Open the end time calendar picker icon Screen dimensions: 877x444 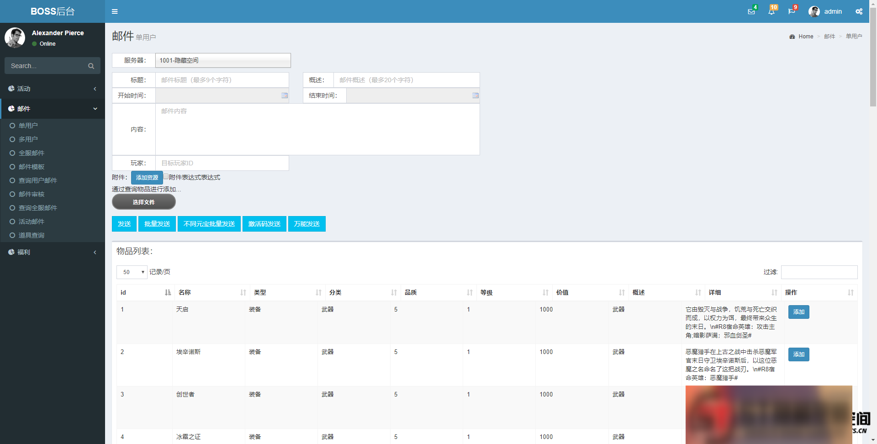tap(475, 95)
